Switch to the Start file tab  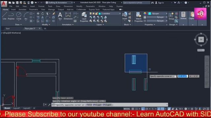[8, 29]
